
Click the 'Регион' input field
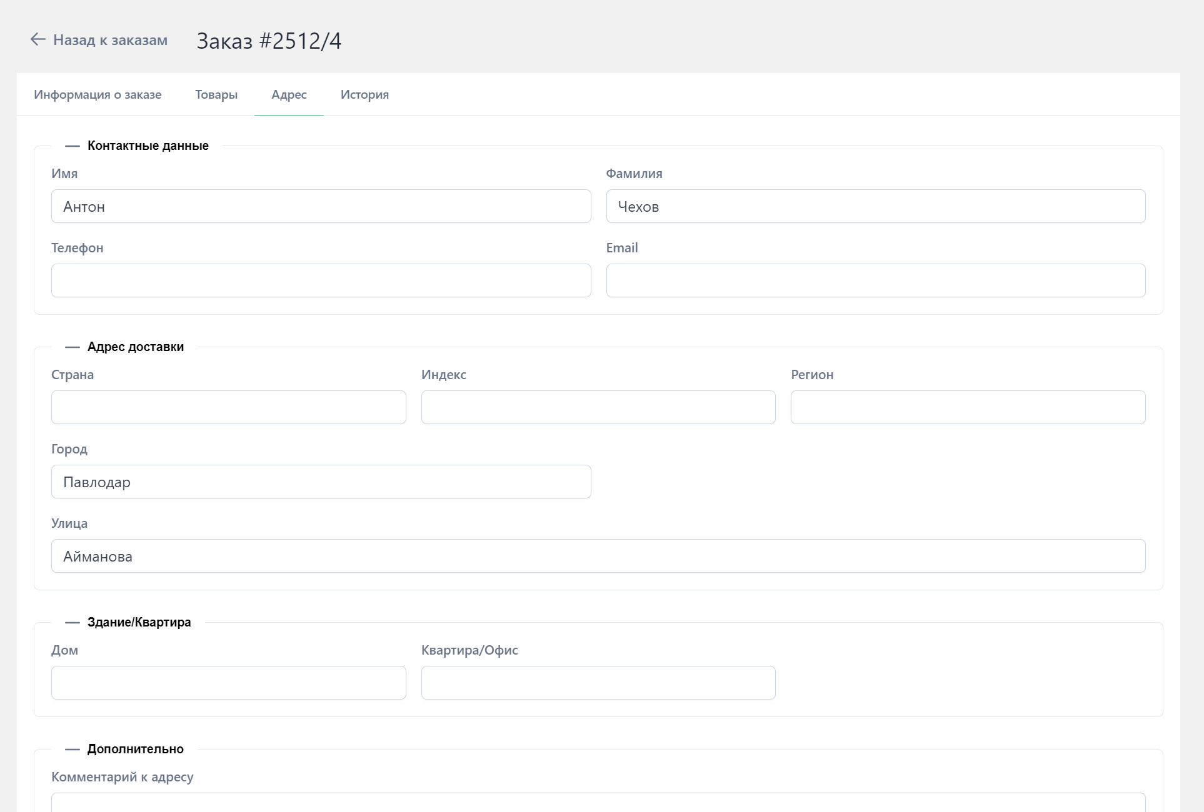(968, 407)
